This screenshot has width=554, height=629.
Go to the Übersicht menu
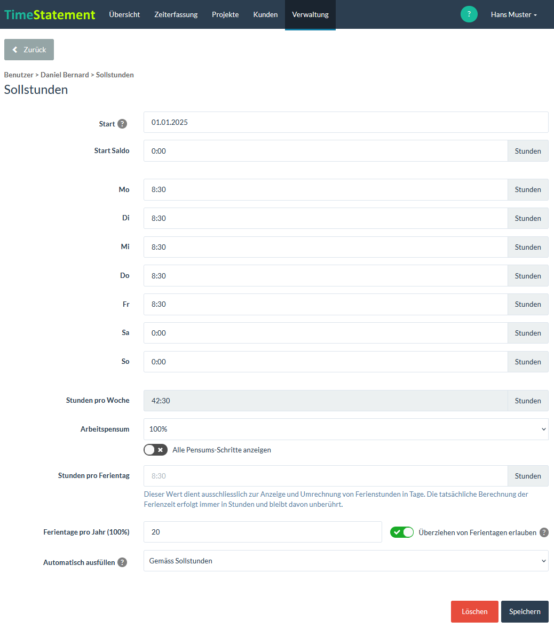coord(124,14)
